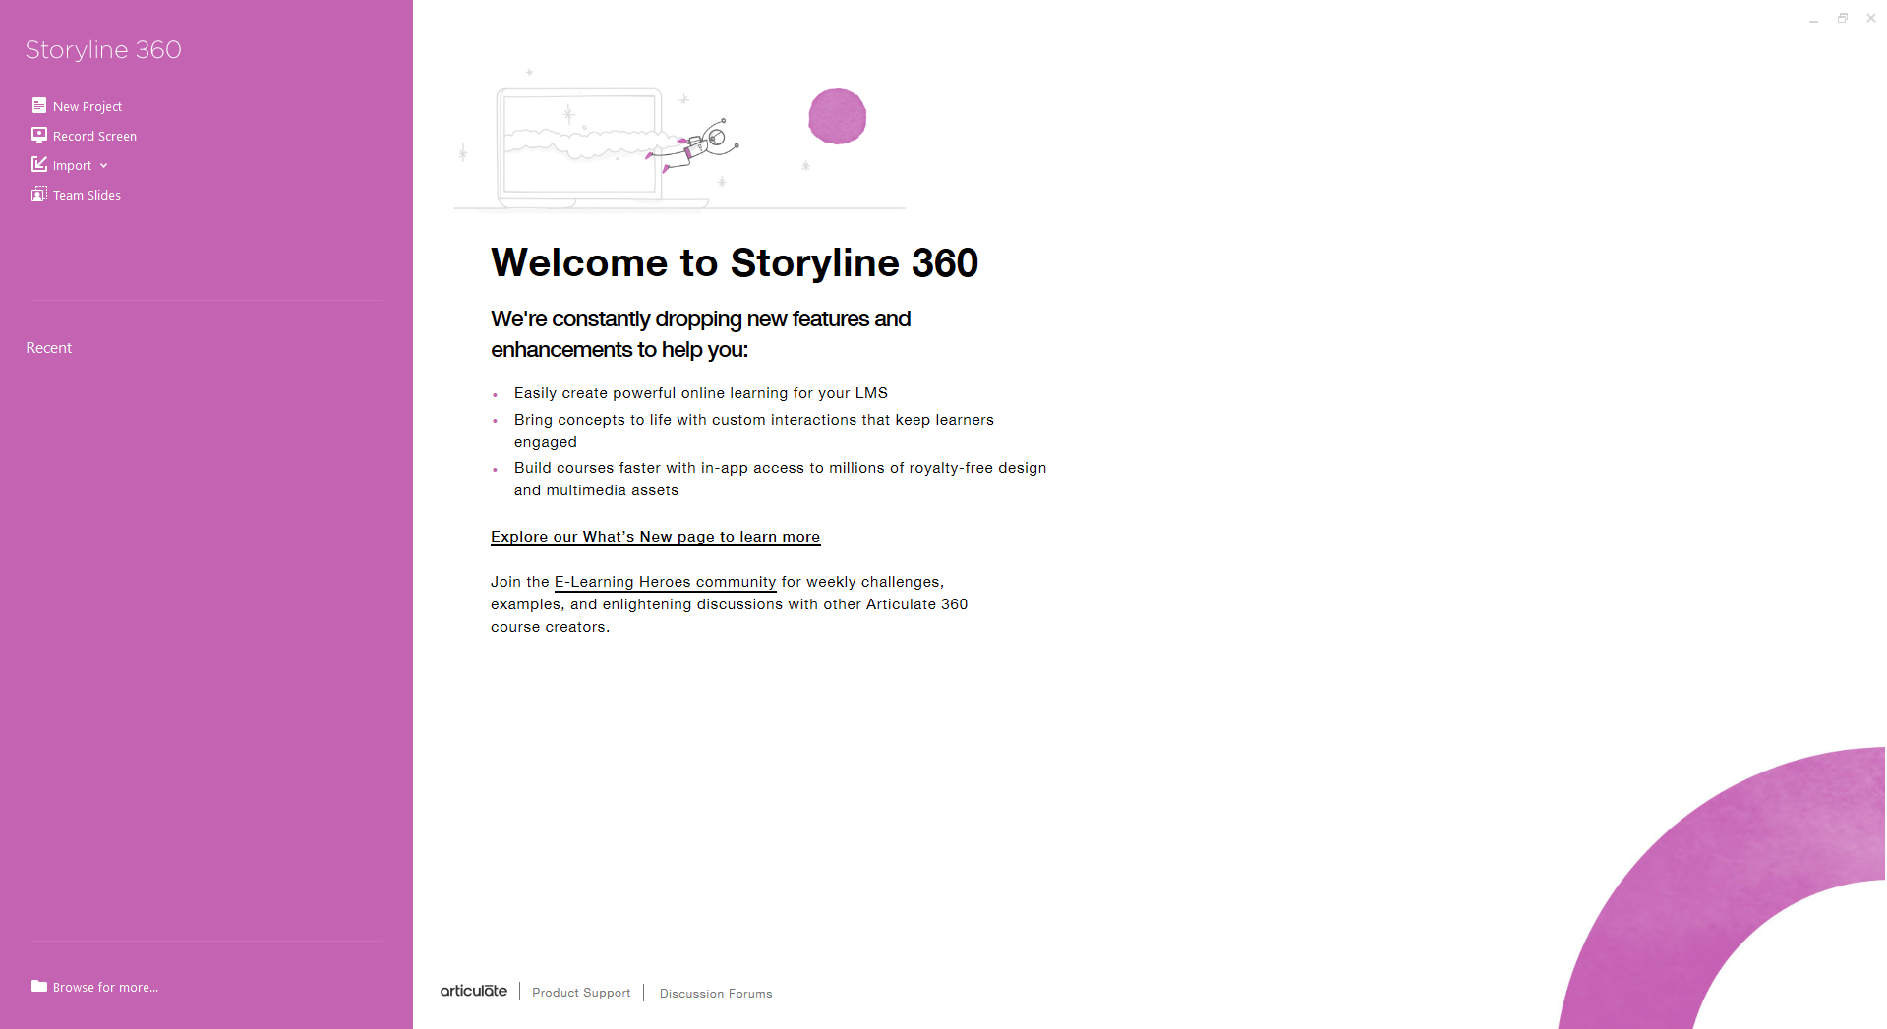
Task: Click the Record Screen monitor icon
Action: [39, 135]
